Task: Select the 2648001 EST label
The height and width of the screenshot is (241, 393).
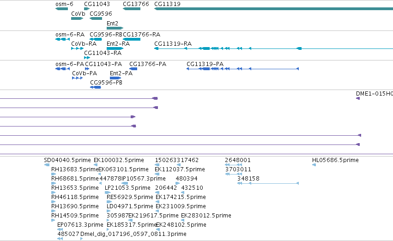Action: [238, 160]
